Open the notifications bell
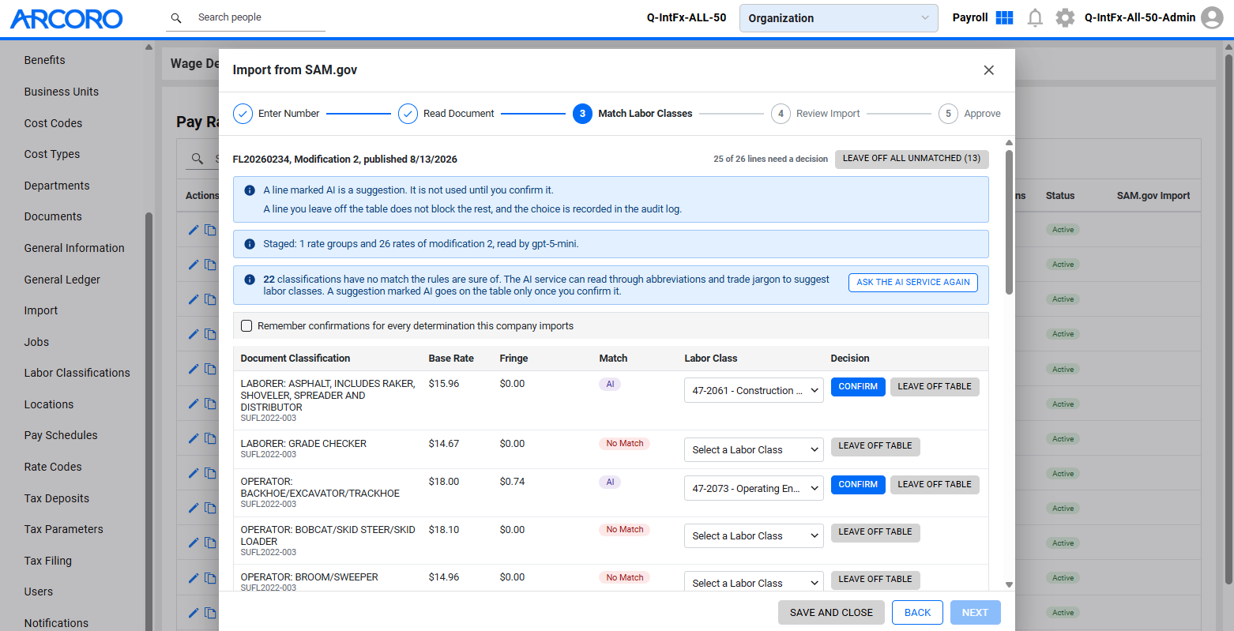 (x=1035, y=17)
